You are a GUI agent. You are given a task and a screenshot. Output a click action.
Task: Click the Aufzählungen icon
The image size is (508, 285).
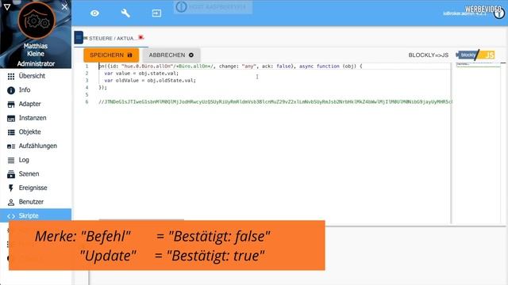[x=11, y=146]
